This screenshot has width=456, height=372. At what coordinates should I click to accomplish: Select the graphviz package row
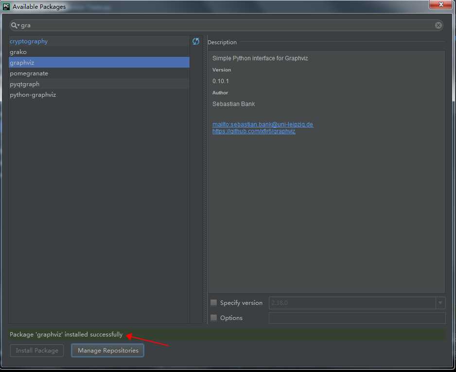point(99,63)
